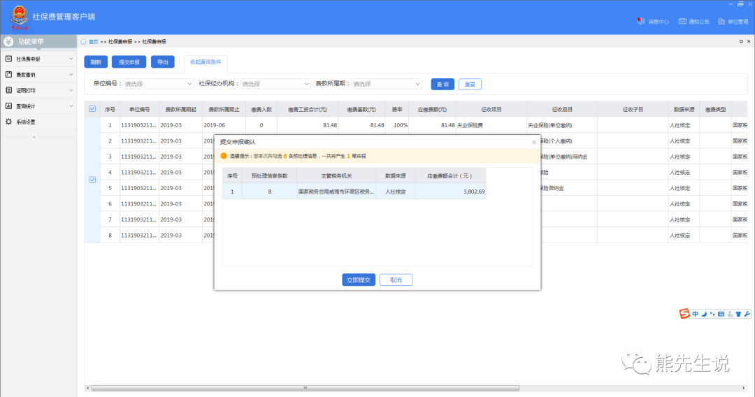Expand 查询统计 menu chevron
This screenshot has height=397, width=755.
coord(71,106)
